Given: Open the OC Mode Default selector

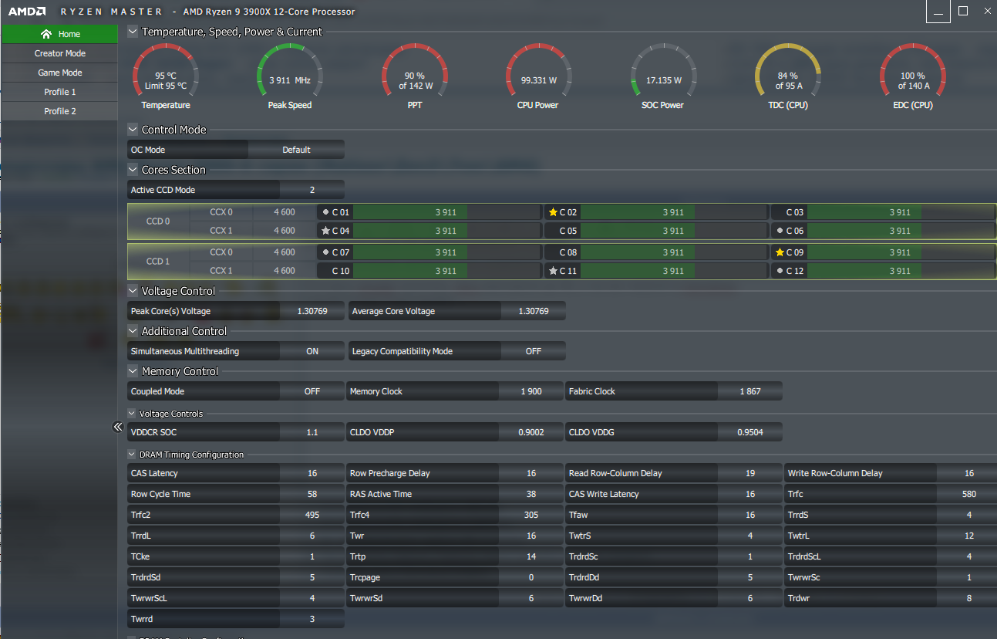Looking at the screenshot, I should (296, 150).
